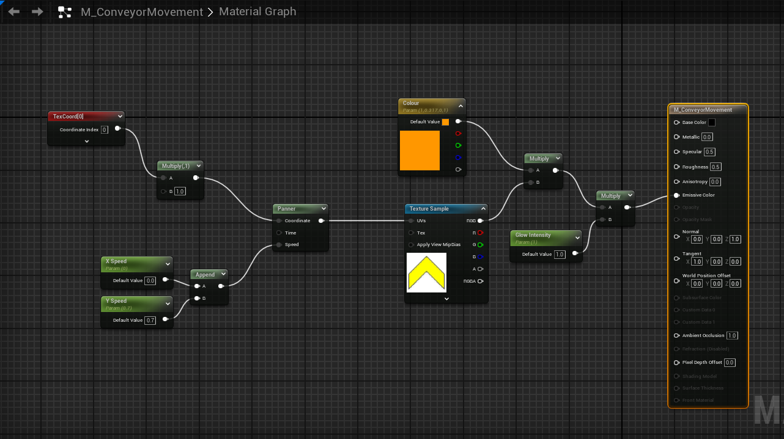The image size is (784, 439).
Task: Go forward with the right arrow
Action: tap(37, 12)
